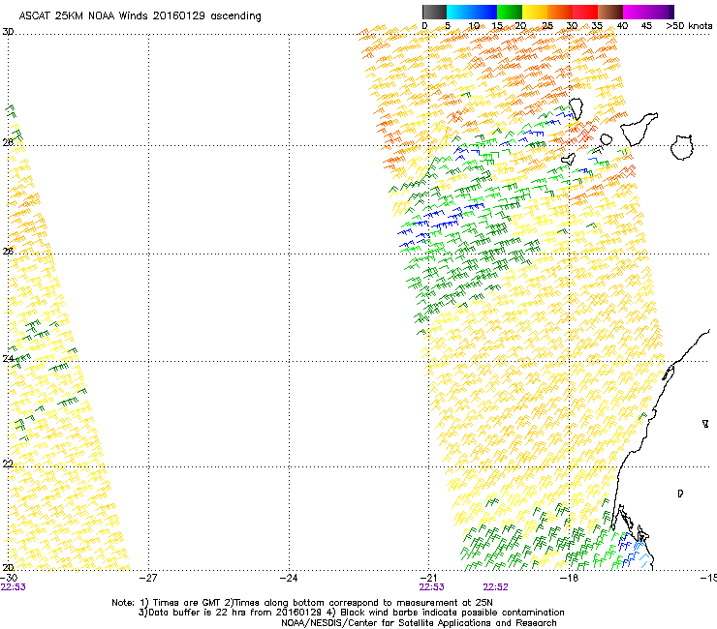Screen dimensions: 717x629
Task: Click the '45' label under the color bar
Action: pyautogui.click(x=646, y=25)
